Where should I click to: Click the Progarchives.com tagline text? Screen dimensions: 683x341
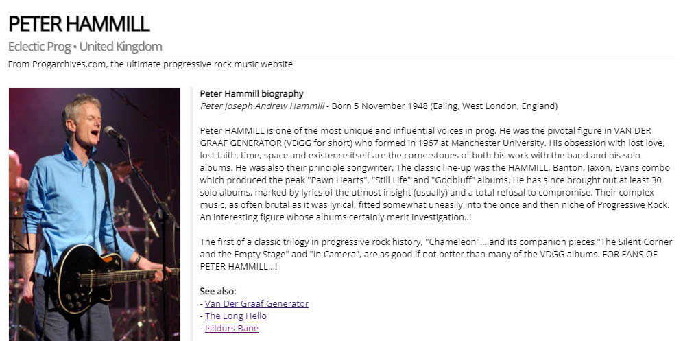150,64
